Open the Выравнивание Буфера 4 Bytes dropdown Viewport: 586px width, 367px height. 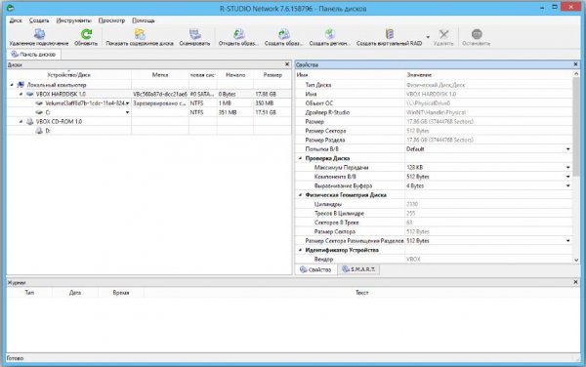567,185
